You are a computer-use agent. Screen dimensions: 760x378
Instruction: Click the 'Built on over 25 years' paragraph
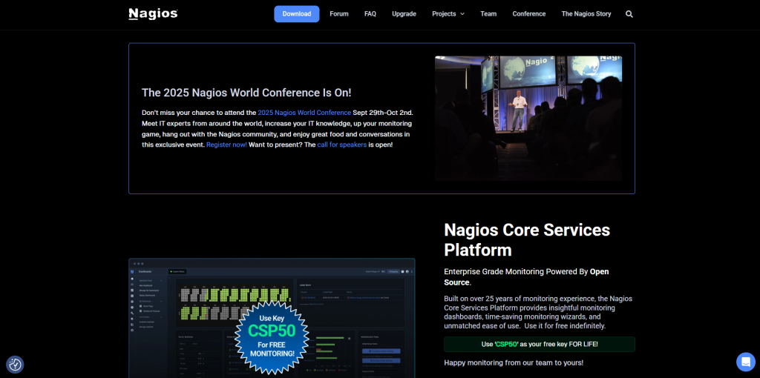[x=538, y=312]
